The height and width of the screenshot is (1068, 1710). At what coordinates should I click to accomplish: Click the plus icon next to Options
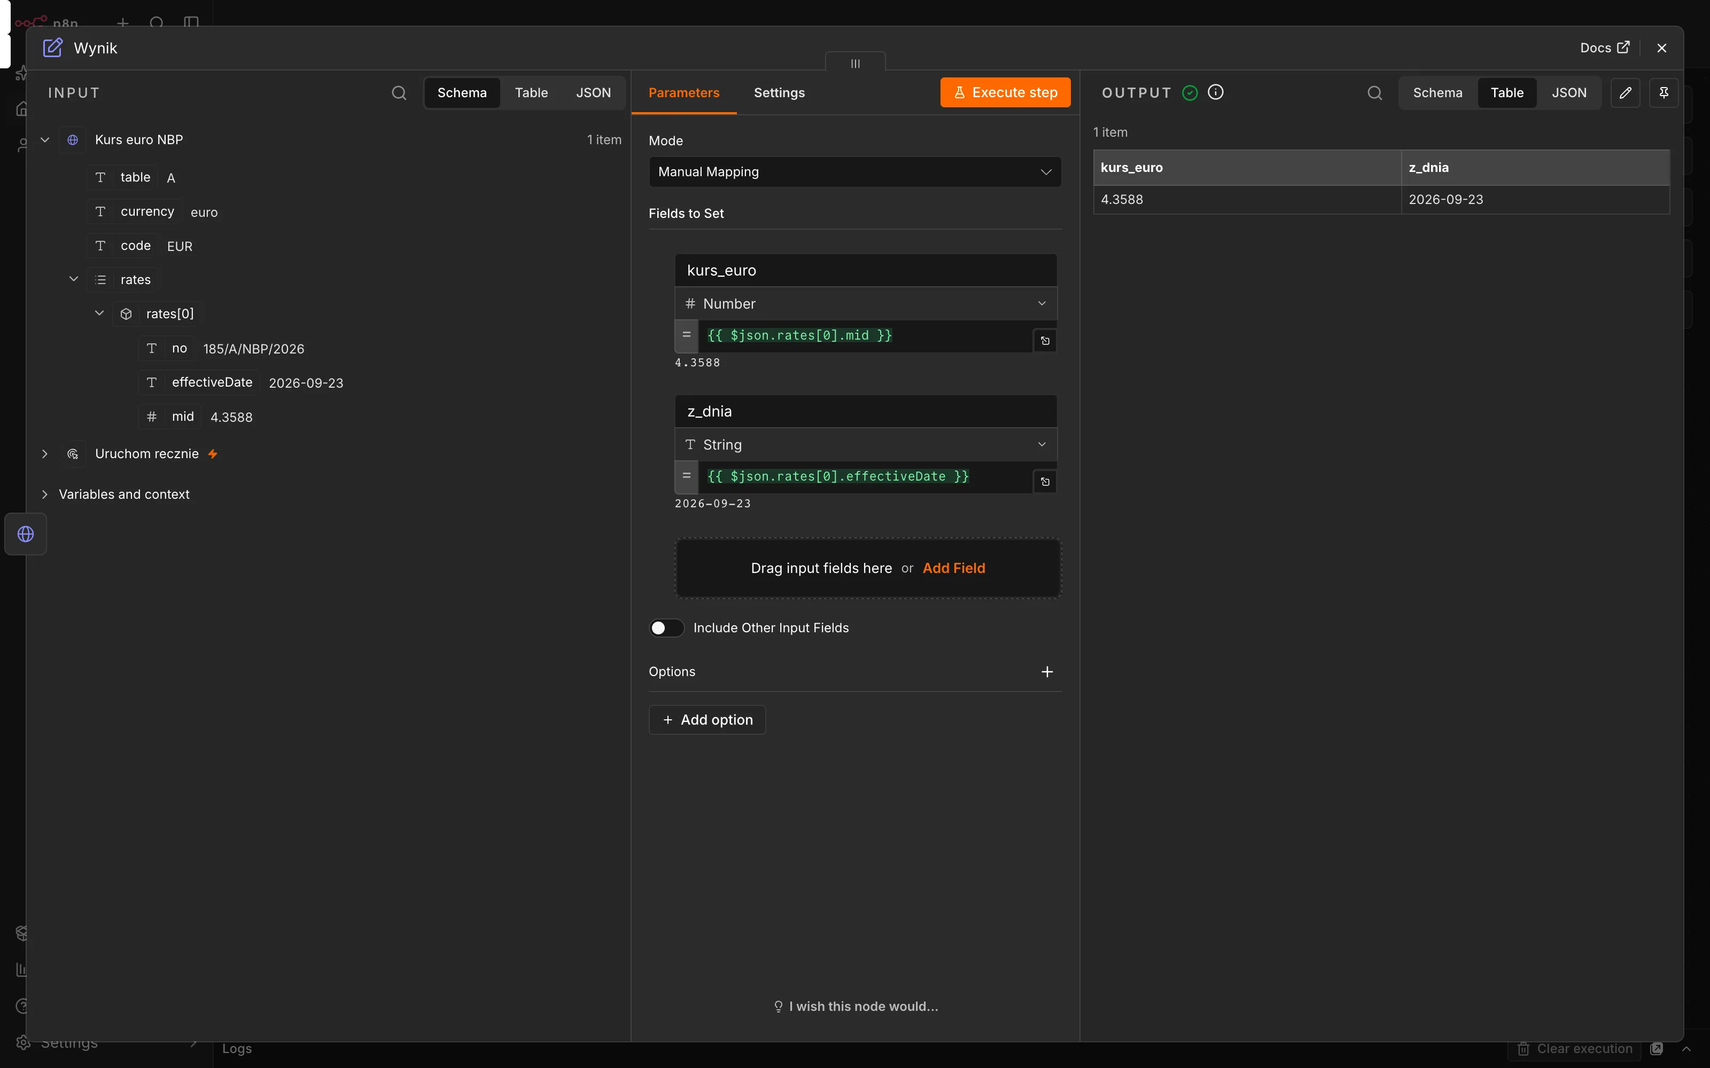pos(1047,672)
